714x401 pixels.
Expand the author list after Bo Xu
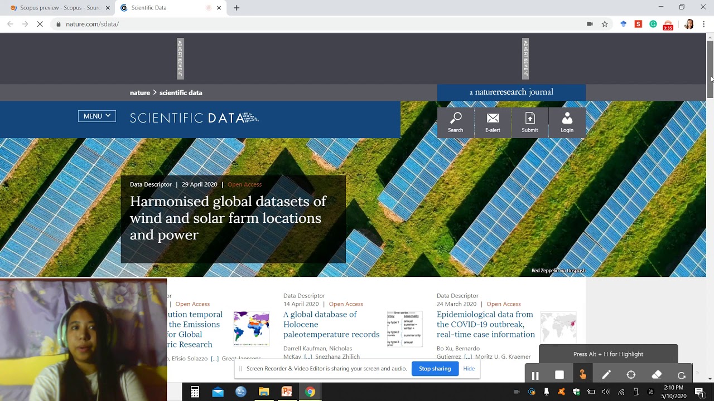click(x=468, y=356)
